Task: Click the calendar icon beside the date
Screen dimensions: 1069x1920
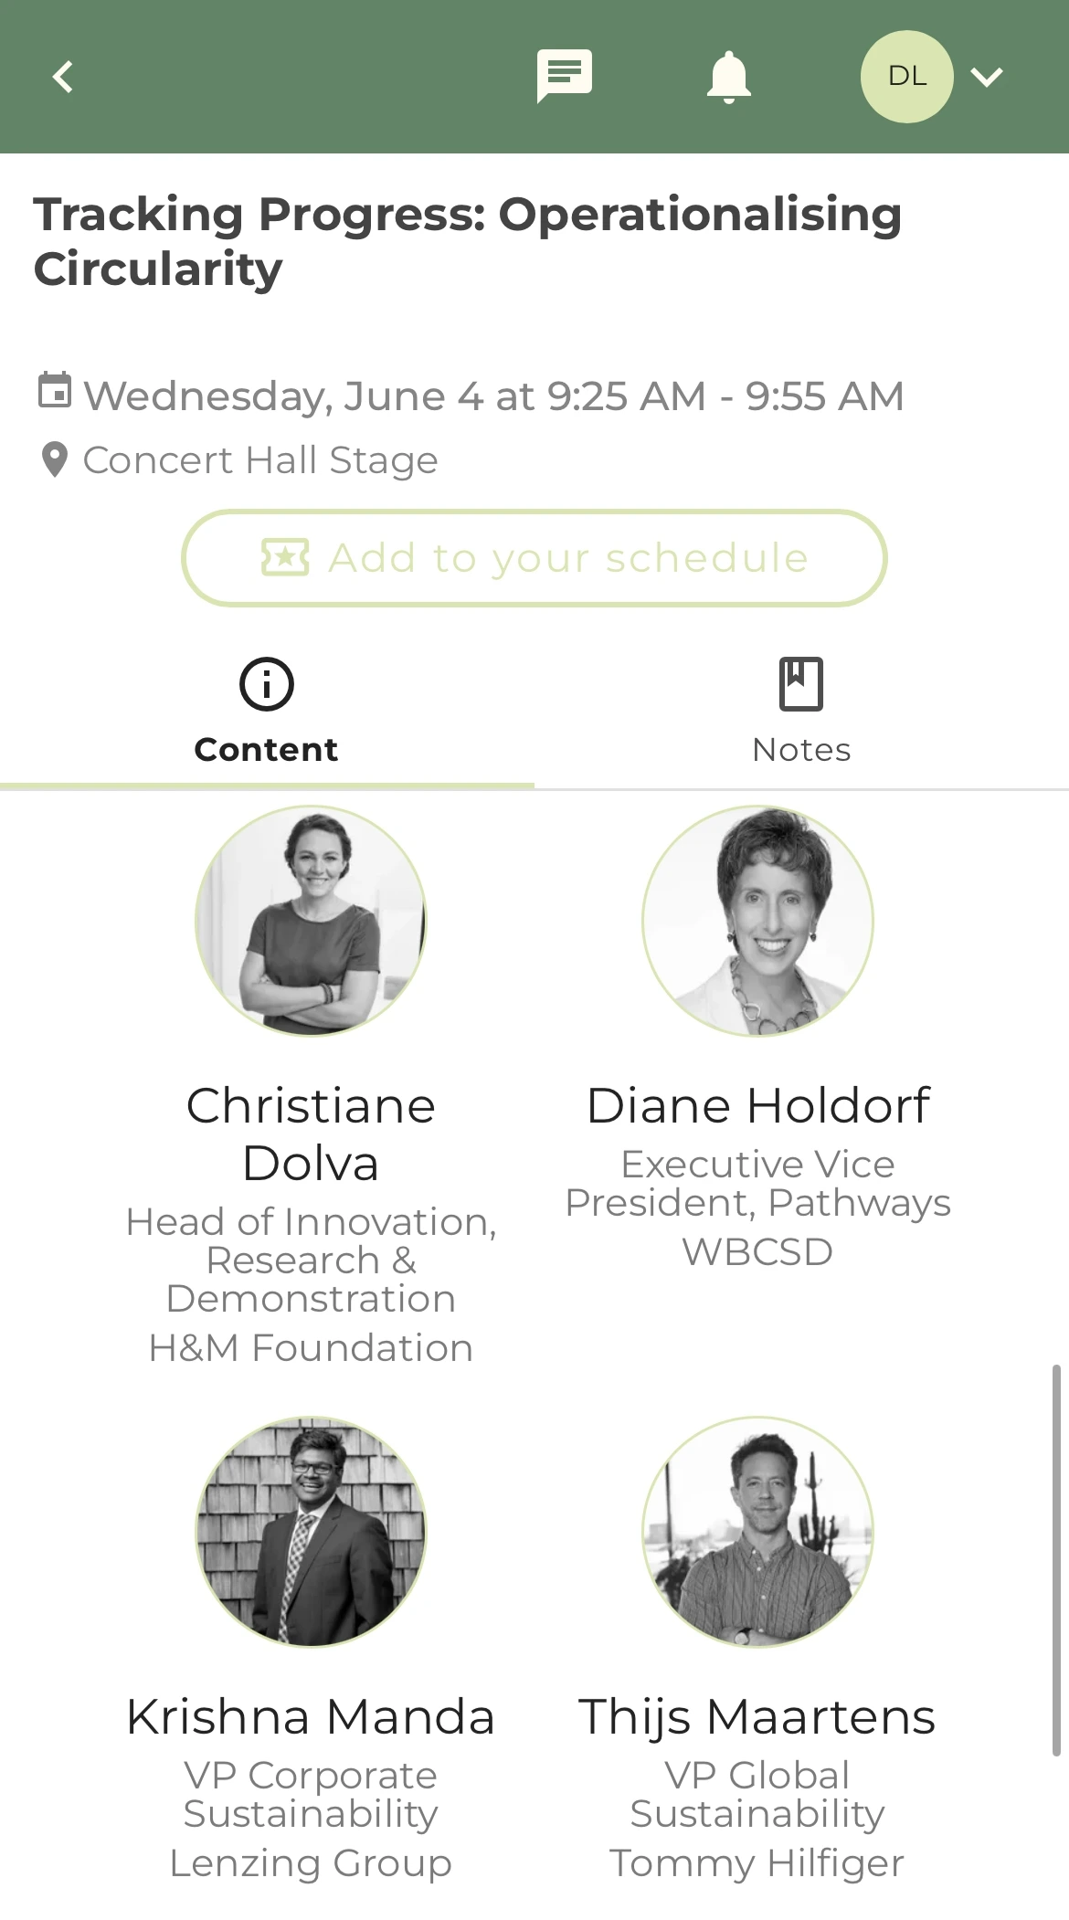Action: click(55, 391)
